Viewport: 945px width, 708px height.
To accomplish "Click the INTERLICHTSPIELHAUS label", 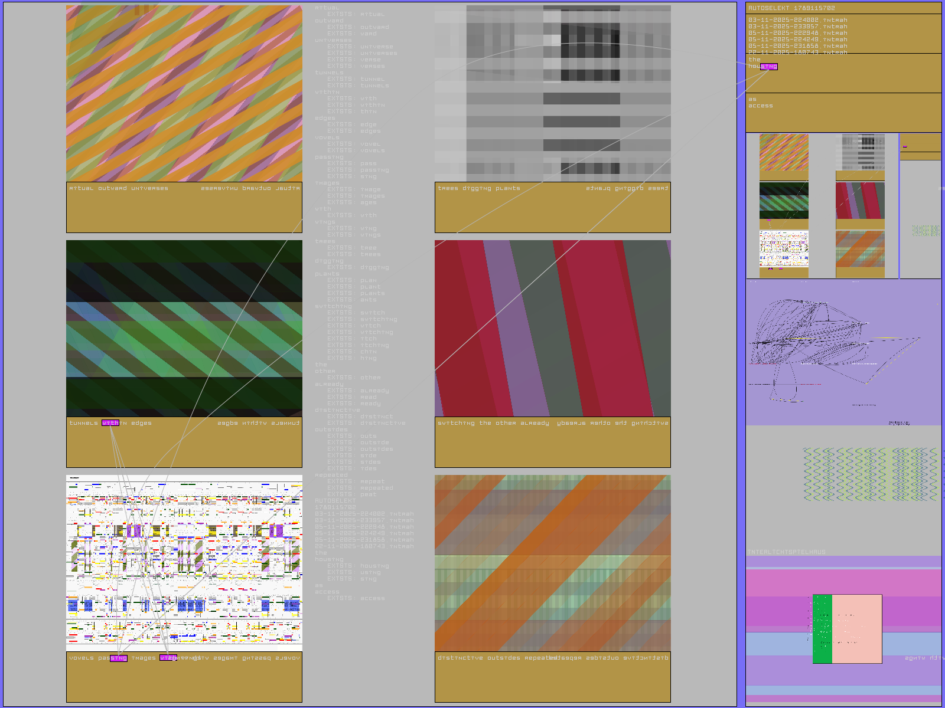I will 786,552.
